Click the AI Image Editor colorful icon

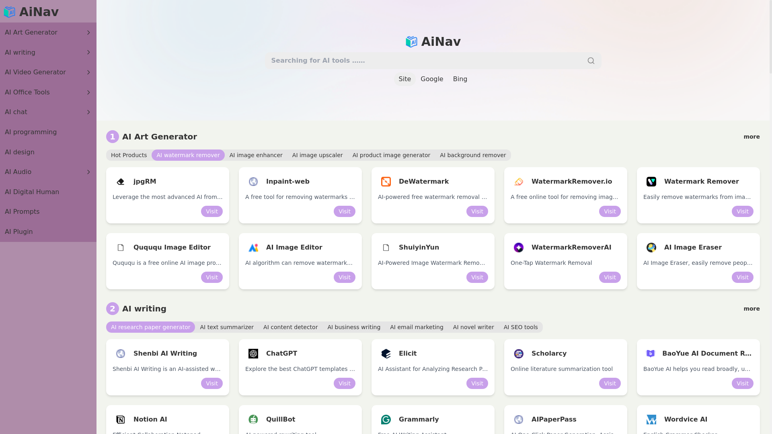[x=253, y=248]
